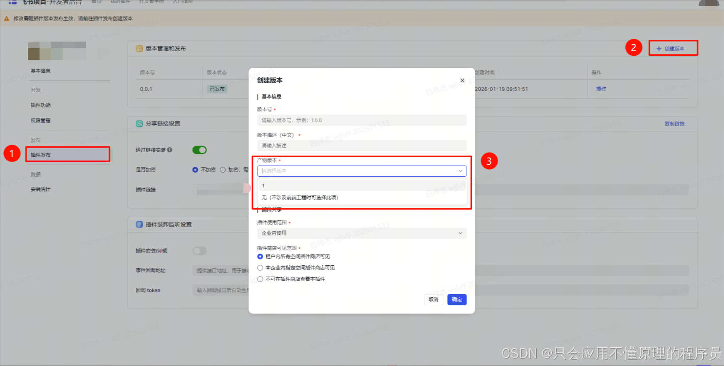Click the plus icon beside 创建版本
Image resolution: width=724 pixels, height=366 pixels.
[x=659, y=49]
